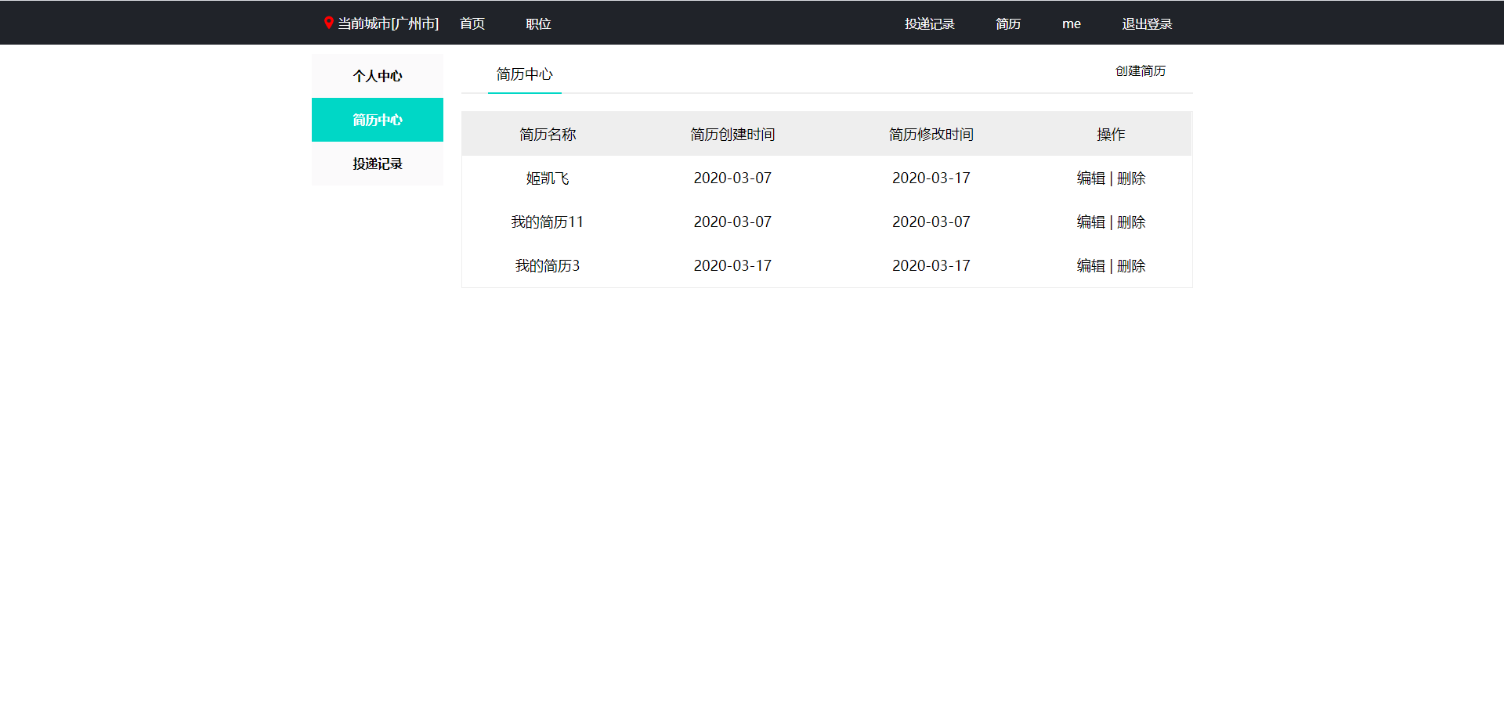Edit the 我的简历11 resume
This screenshot has width=1504, height=706.
1090,222
